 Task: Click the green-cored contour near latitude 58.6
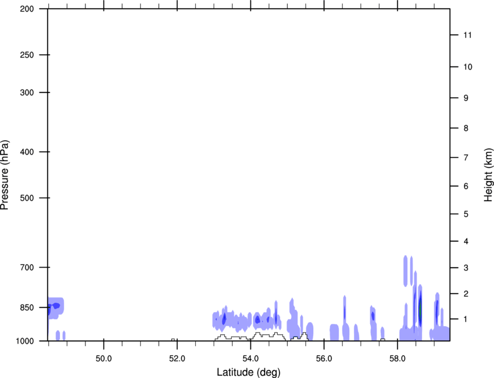pyautogui.click(x=420, y=308)
